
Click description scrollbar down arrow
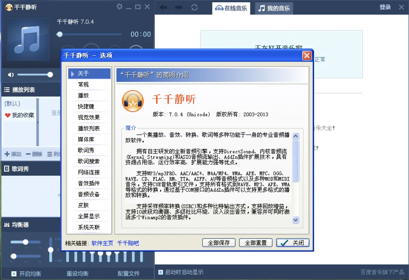[295, 220]
